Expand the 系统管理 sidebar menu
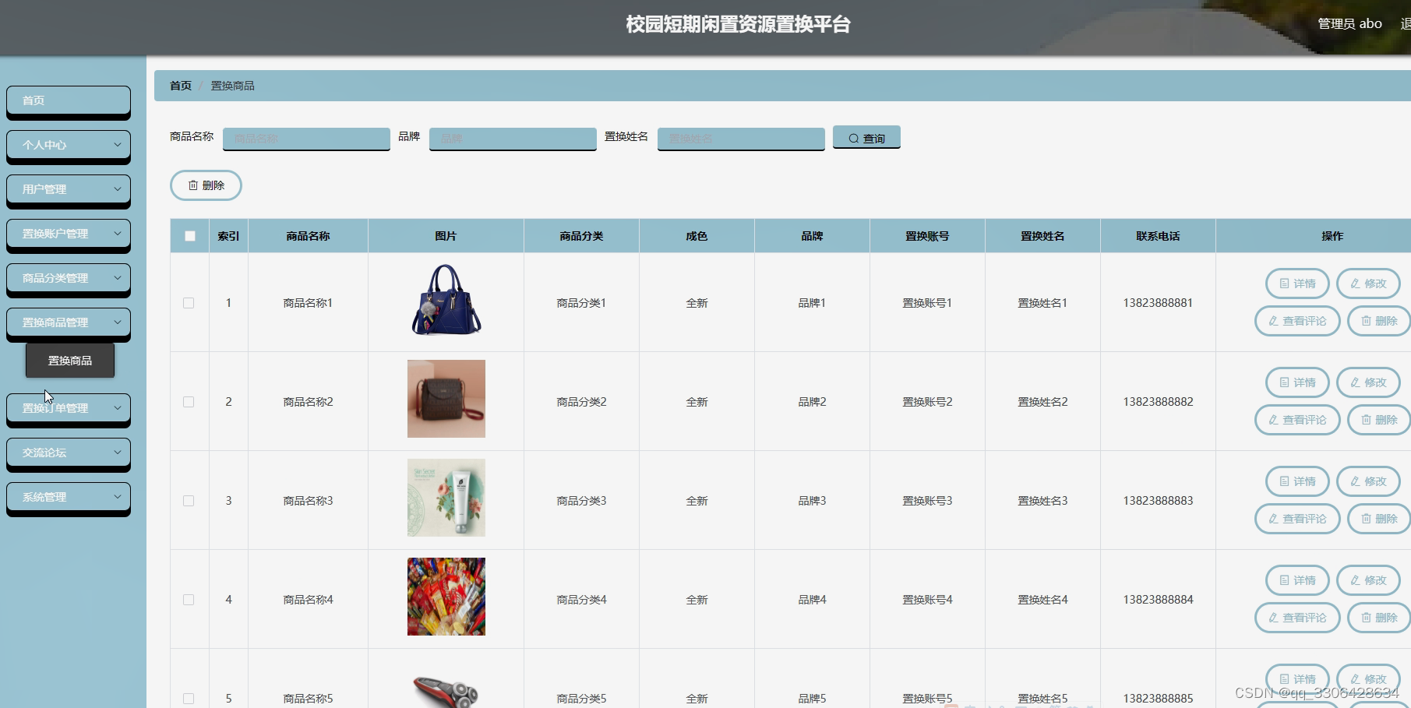Screen dimensions: 1411x708 [68, 496]
